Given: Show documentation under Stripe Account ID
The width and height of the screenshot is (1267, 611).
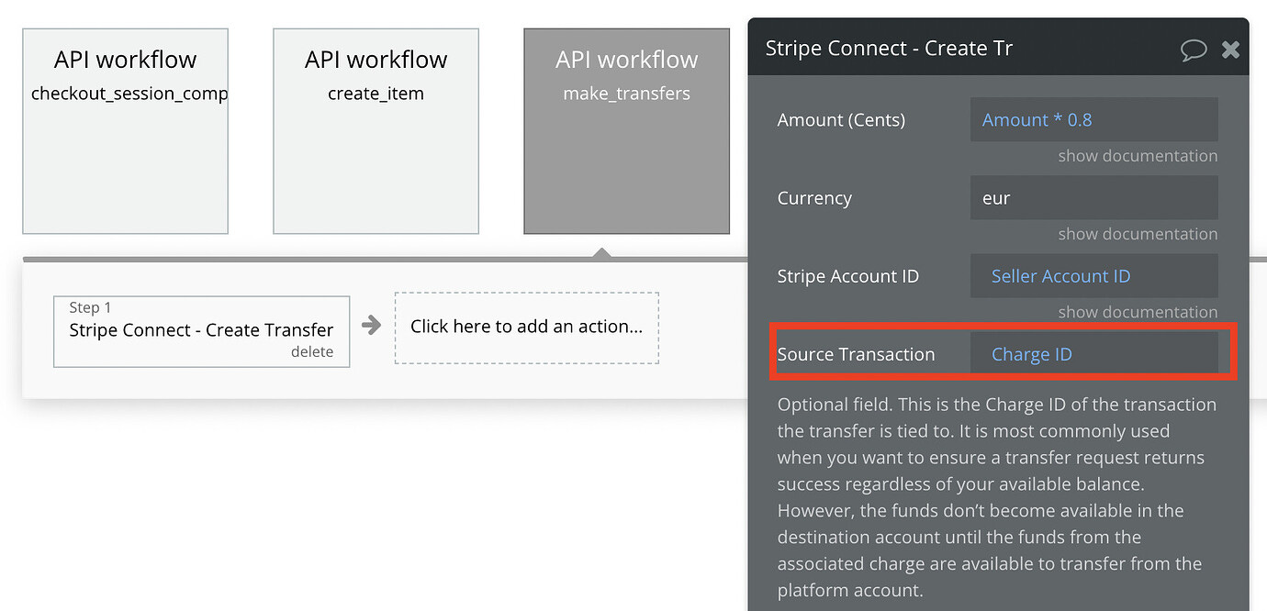Looking at the screenshot, I should (1138, 312).
